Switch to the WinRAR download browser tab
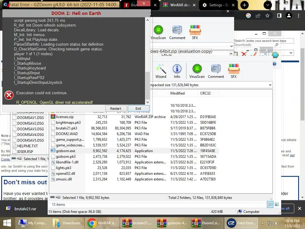305x229 pixels. pyautogui.click(x=179, y=5)
